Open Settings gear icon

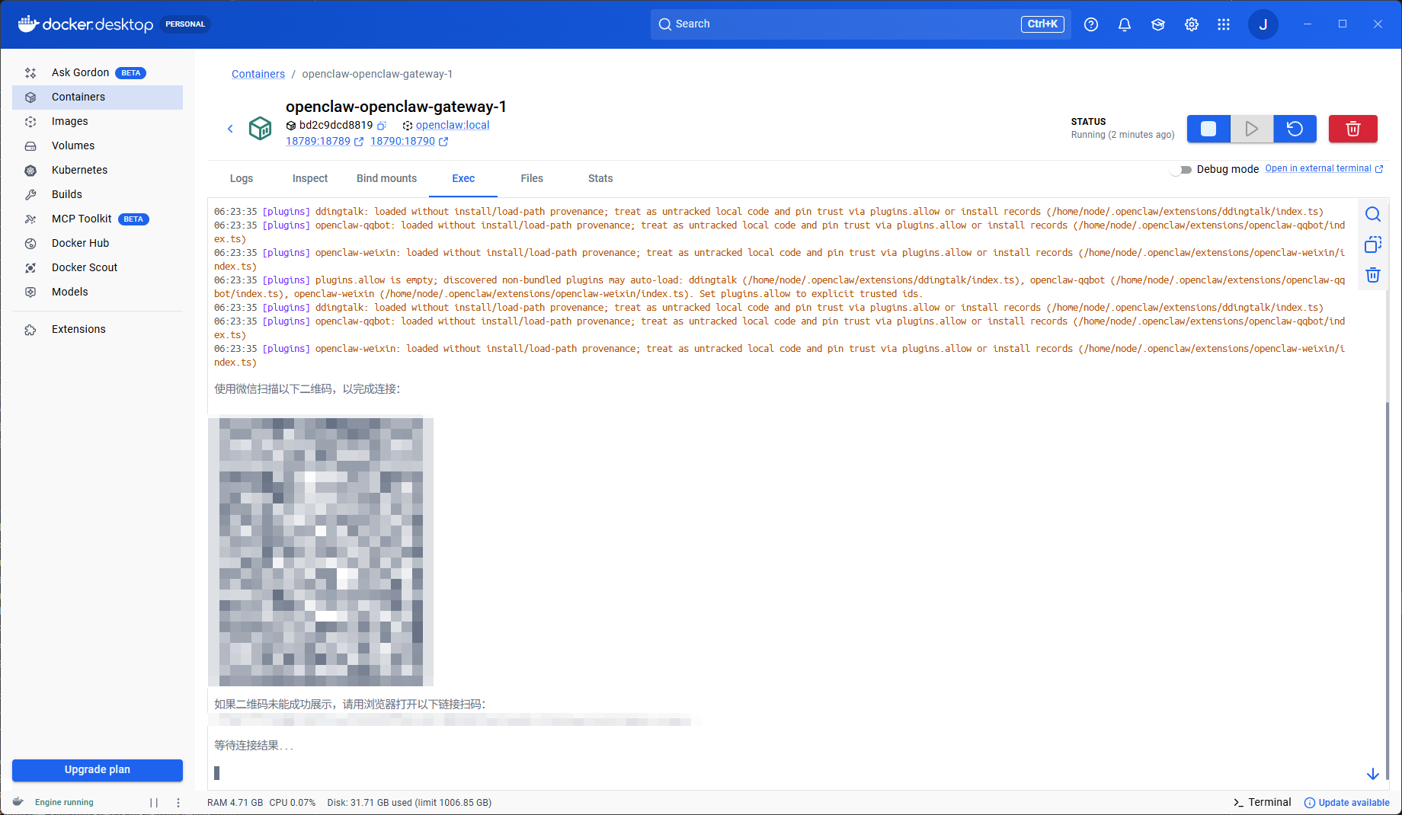tap(1192, 24)
